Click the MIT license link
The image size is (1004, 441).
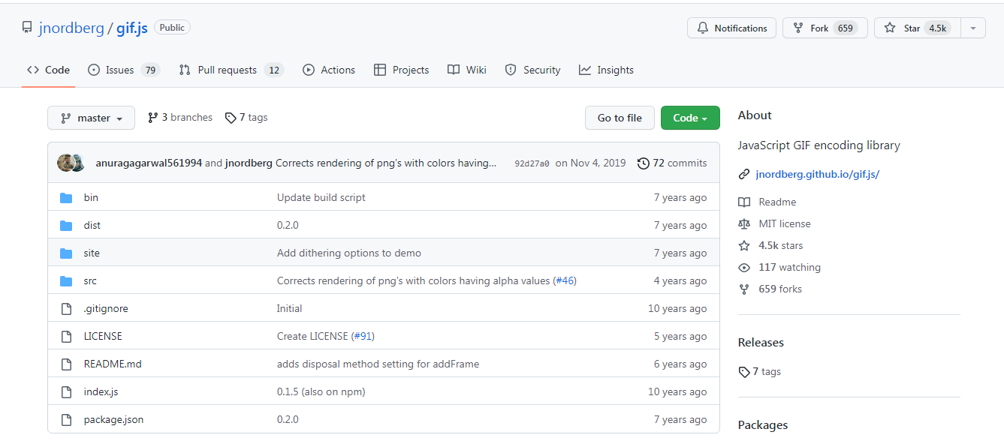point(785,223)
